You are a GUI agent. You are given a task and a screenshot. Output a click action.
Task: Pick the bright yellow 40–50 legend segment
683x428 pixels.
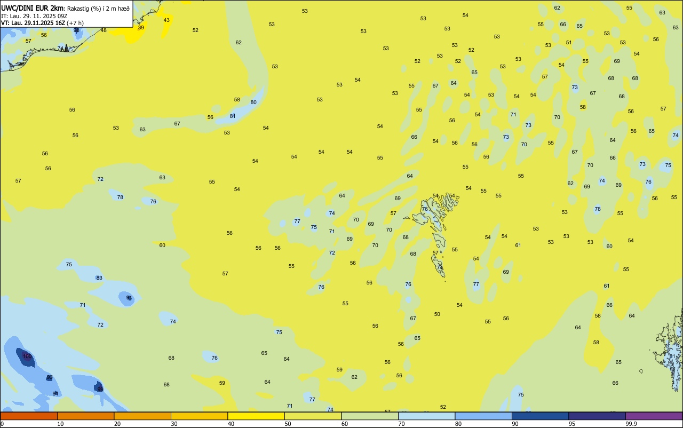click(x=256, y=416)
